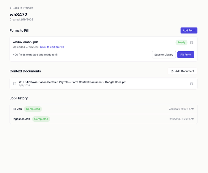Click the Completed badge for Fill Job
The height and width of the screenshot is (173, 208).
point(33,109)
